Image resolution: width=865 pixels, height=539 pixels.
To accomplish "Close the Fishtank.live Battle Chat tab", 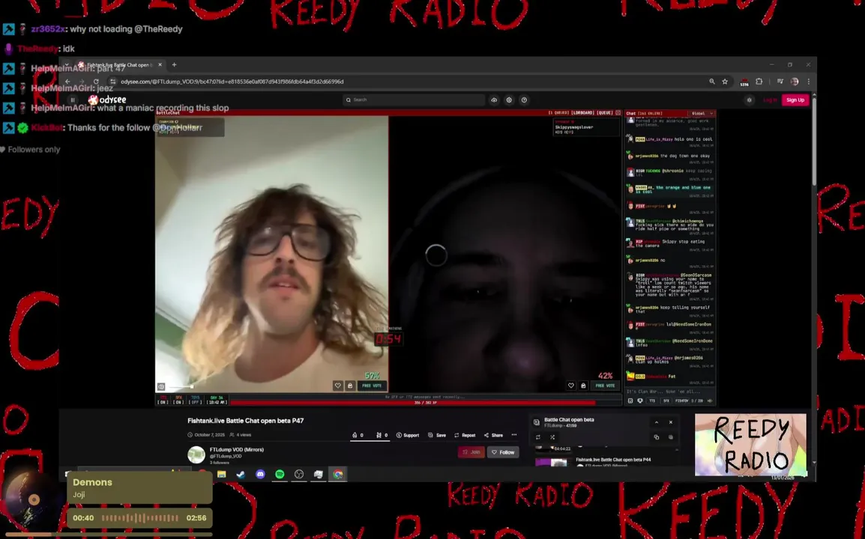I will point(160,64).
